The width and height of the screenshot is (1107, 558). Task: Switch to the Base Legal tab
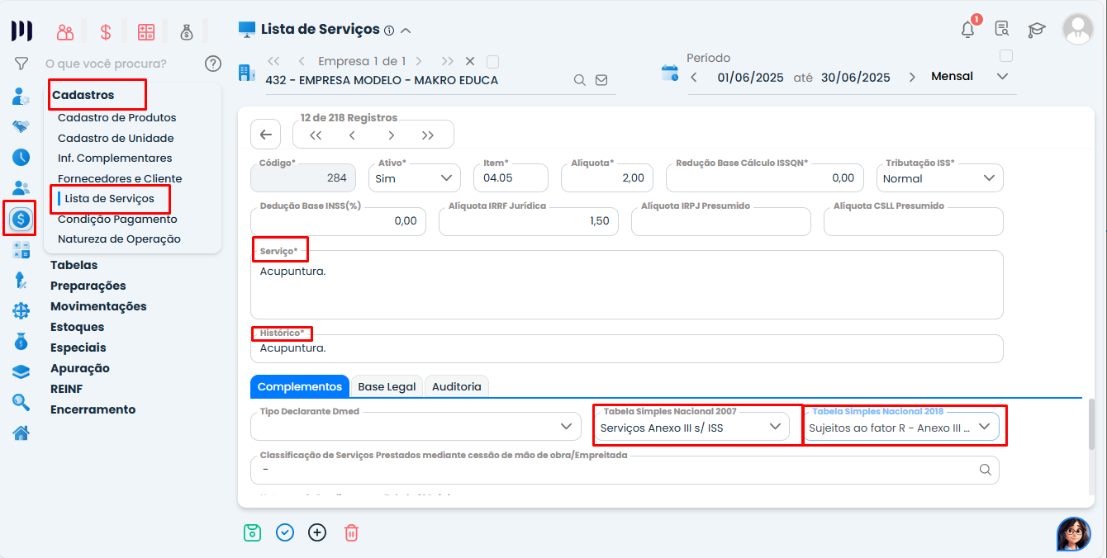click(x=387, y=386)
